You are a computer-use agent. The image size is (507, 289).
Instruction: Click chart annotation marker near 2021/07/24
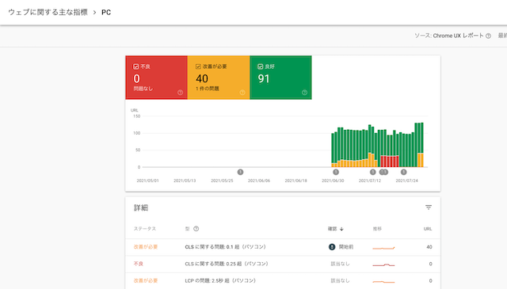(403, 172)
